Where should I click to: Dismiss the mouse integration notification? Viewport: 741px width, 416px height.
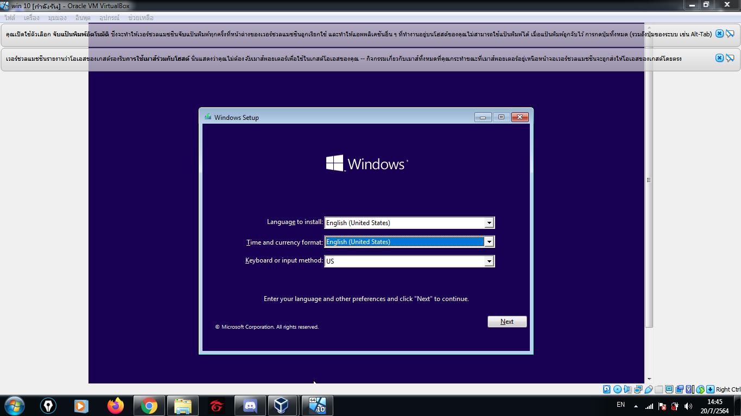[719, 58]
